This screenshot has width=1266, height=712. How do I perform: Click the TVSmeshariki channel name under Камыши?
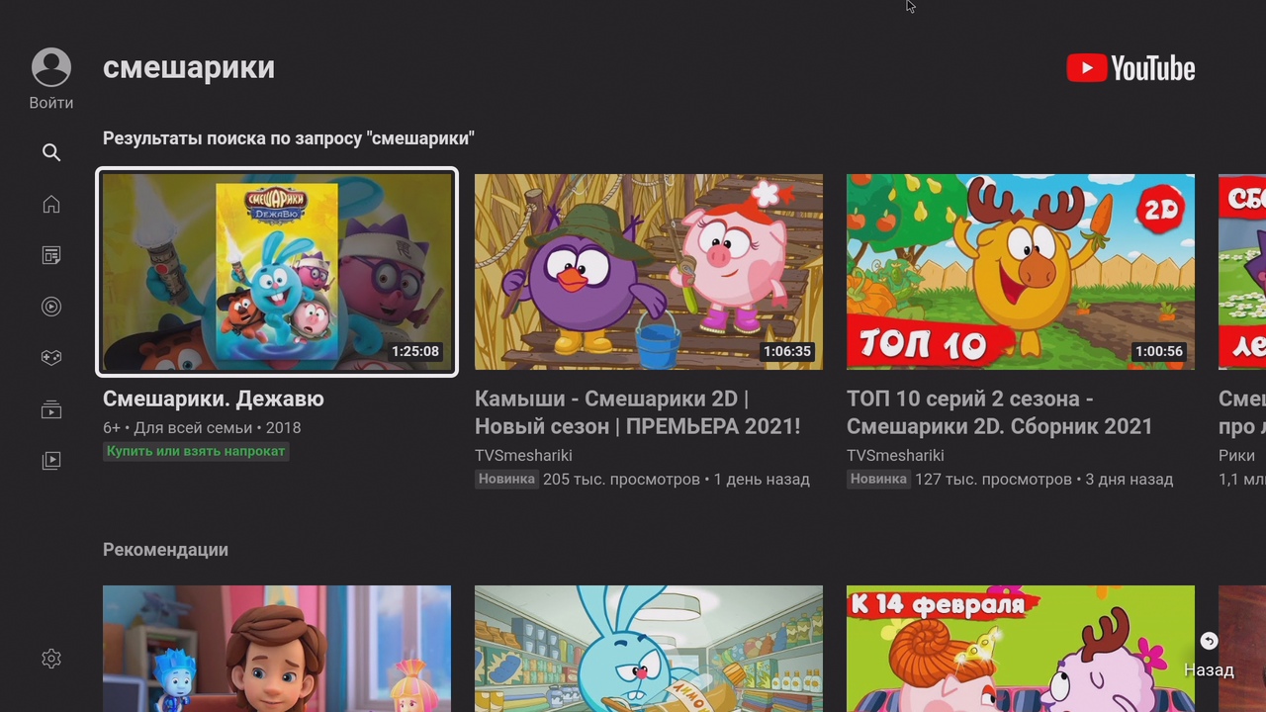523,456
